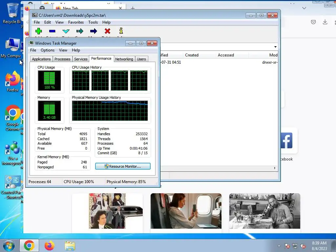The height and width of the screenshot is (252, 336).
Task: Open the Help menu in Task Manager
Action: coord(76,50)
